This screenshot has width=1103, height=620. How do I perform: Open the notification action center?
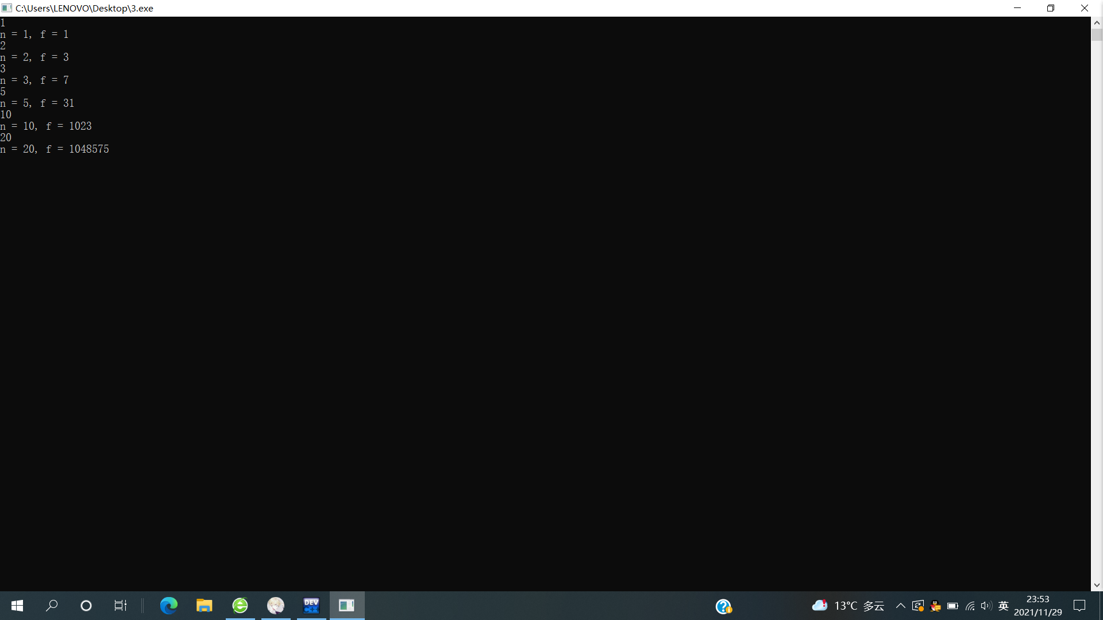coord(1079,606)
